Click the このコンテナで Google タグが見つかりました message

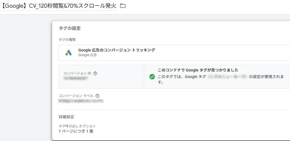198,70
